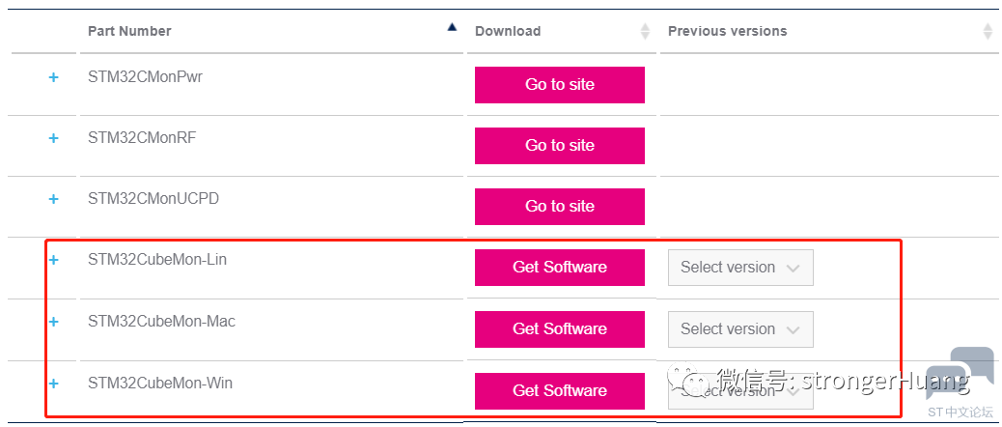Open Select version dropdown for STM32CubeMon-Lin
The height and width of the screenshot is (427, 1002).
pyautogui.click(x=740, y=268)
